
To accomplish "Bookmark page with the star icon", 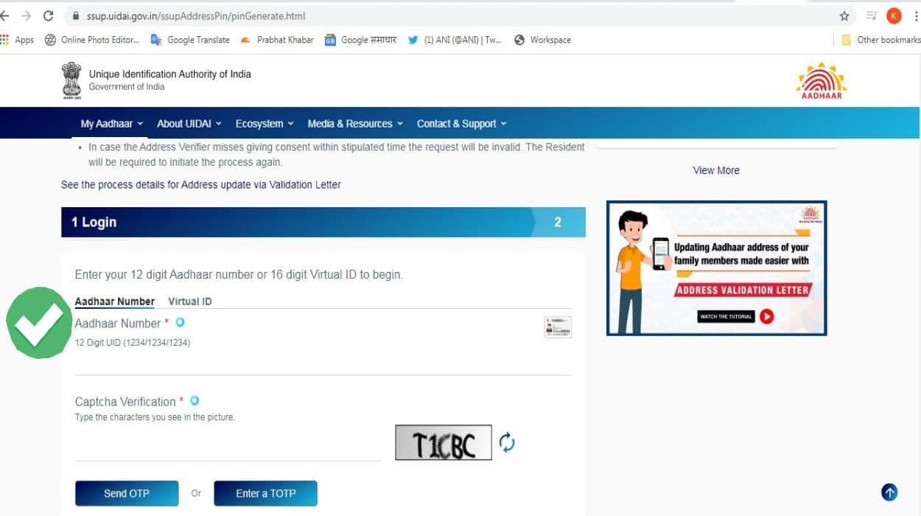I will click(844, 15).
